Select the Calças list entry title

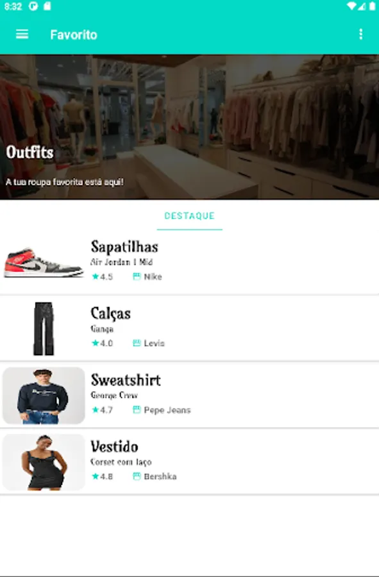pos(110,314)
